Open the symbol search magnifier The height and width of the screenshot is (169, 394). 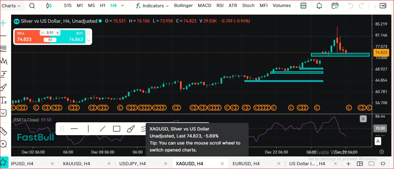click(32, 6)
